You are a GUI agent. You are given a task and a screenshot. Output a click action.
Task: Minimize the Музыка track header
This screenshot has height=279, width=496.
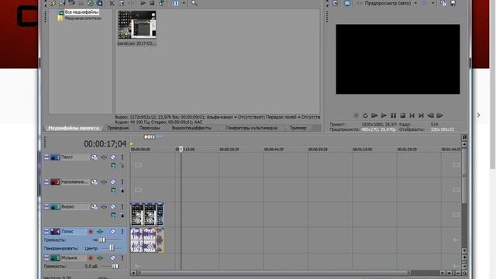pos(46,258)
